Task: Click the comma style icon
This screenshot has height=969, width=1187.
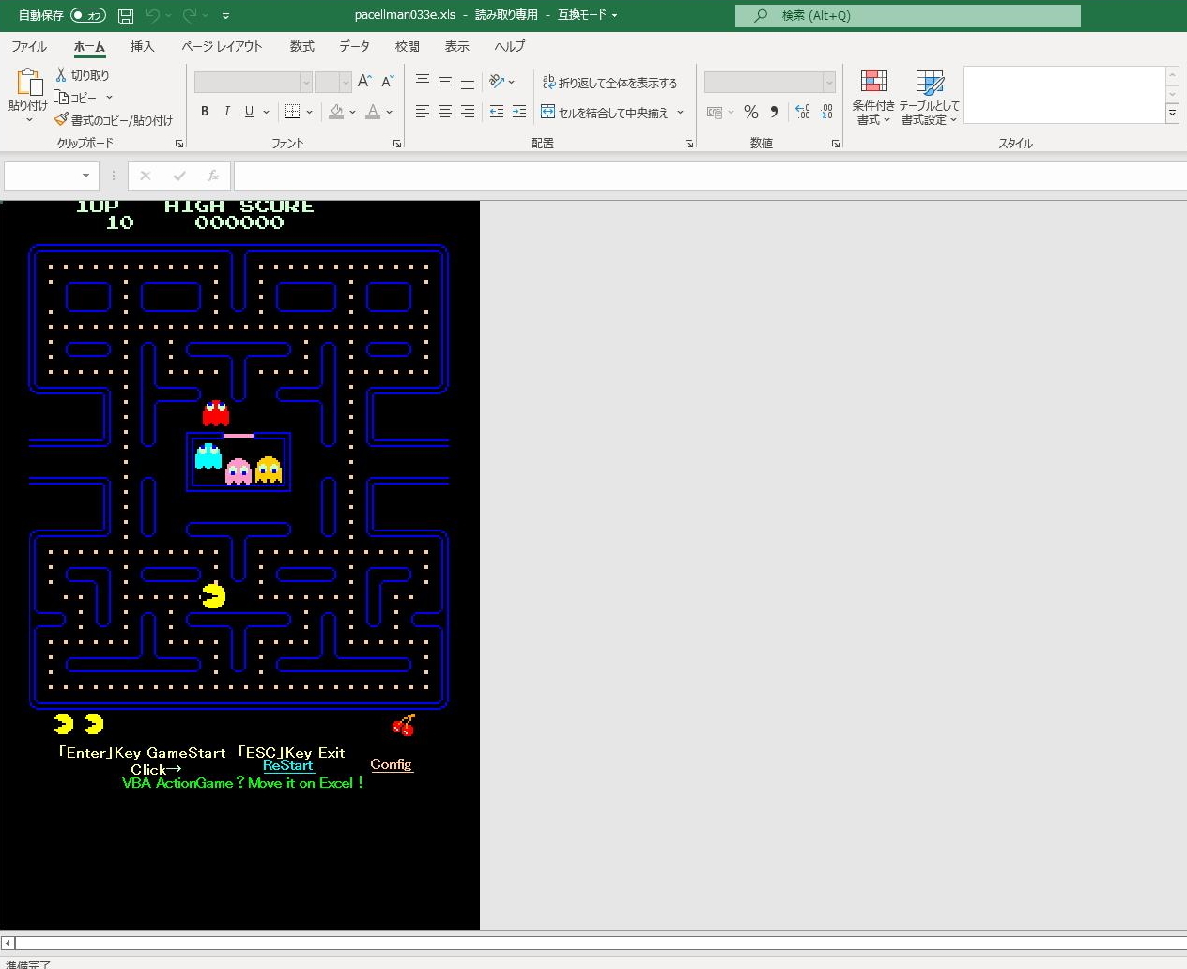Action: (774, 112)
